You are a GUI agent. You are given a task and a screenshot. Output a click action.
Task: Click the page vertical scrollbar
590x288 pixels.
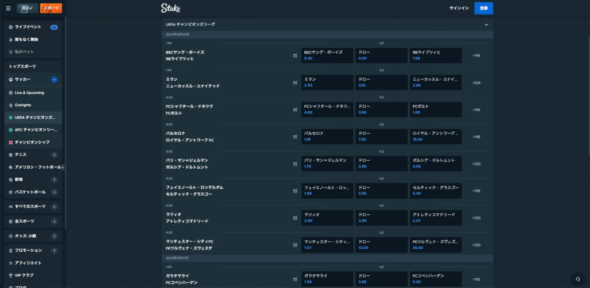coord(588,94)
